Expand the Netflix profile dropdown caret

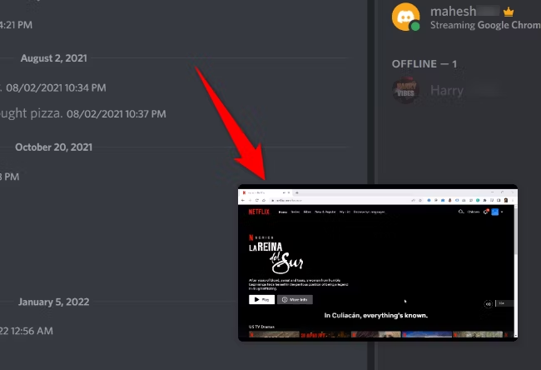pos(502,212)
